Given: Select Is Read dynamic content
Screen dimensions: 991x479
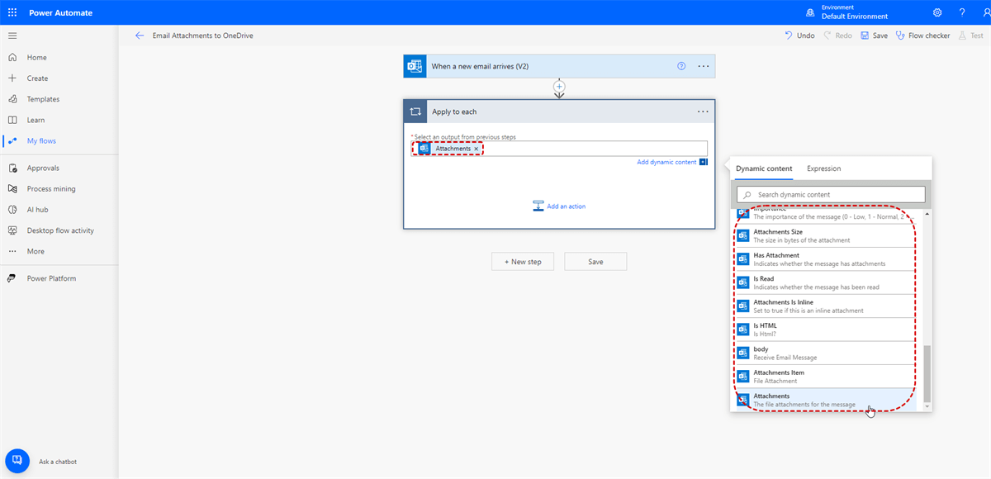Looking at the screenshot, I should click(x=826, y=282).
